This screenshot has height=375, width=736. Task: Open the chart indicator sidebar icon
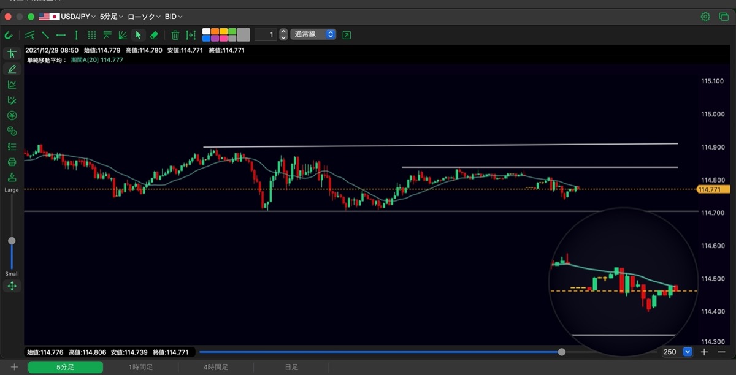pyautogui.click(x=12, y=85)
